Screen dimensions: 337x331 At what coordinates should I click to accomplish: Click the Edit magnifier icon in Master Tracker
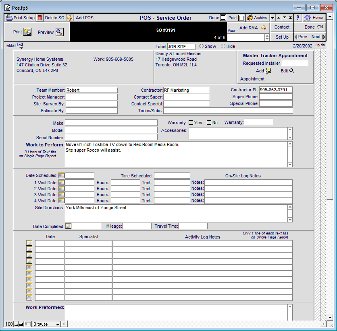pyautogui.click(x=291, y=70)
